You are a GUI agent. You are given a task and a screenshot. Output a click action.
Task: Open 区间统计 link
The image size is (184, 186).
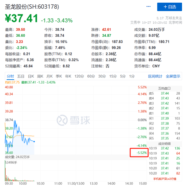point(155,76)
